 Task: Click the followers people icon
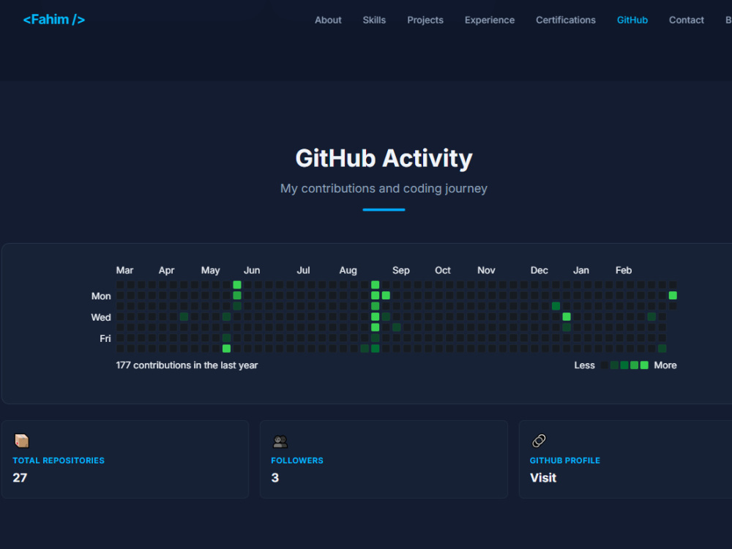(x=280, y=441)
